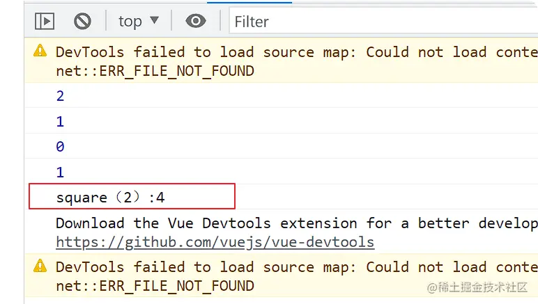Select the console output line 2
538x304 pixels.
pyautogui.click(x=282, y=95)
